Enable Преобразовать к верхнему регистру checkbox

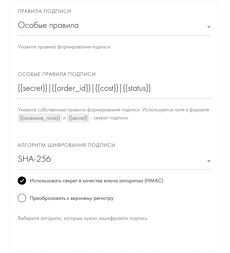22,198
